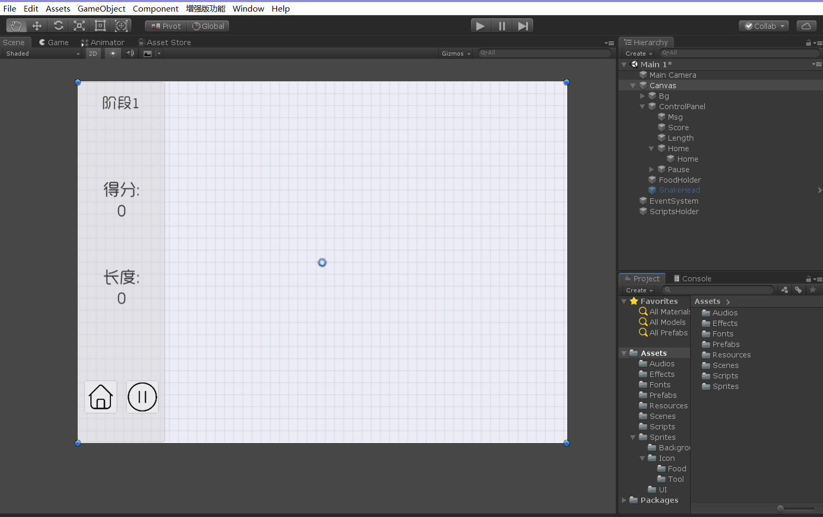Toggle scene lighting

(x=113, y=54)
